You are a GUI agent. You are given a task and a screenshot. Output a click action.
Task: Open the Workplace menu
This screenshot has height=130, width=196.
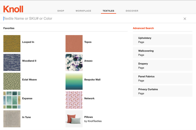point(83,11)
